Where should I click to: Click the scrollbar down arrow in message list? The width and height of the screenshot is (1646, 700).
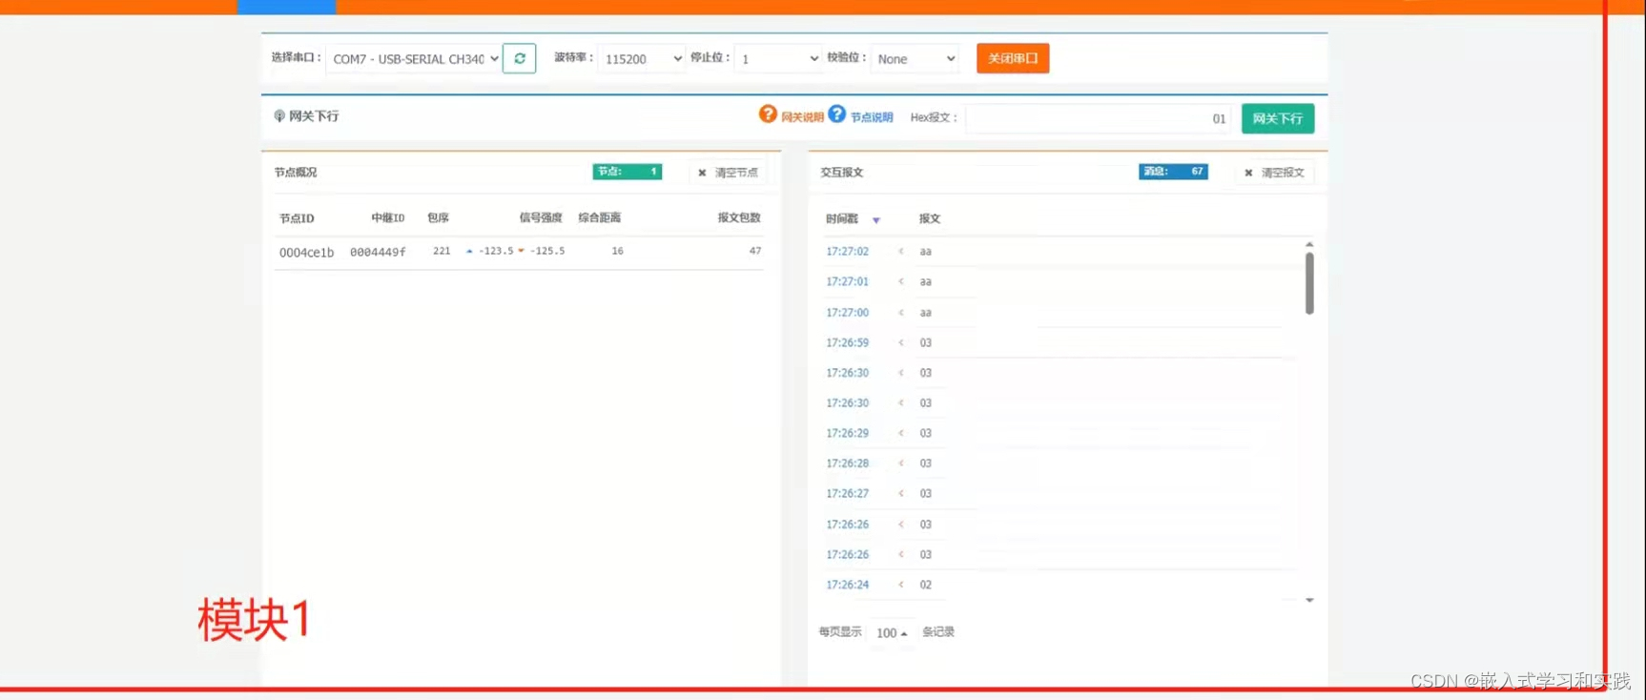click(x=1309, y=600)
